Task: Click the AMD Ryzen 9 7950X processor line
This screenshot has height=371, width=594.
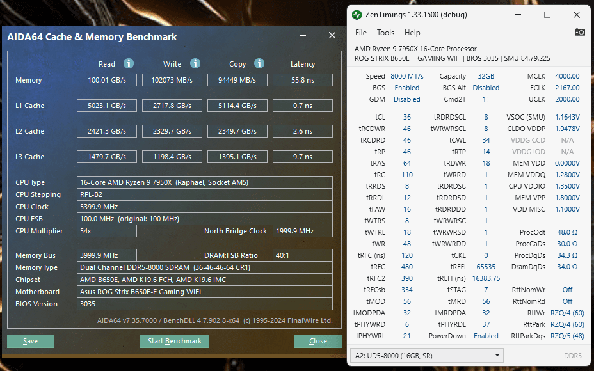Action: click(x=415, y=49)
